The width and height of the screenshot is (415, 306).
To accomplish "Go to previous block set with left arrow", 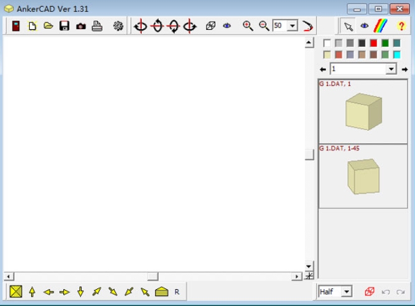I will [x=323, y=70].
